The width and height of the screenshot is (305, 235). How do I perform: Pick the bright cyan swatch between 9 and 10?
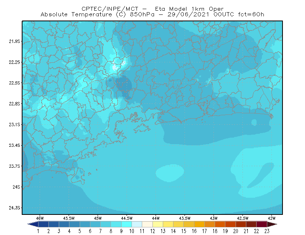(x=127, y=224)
